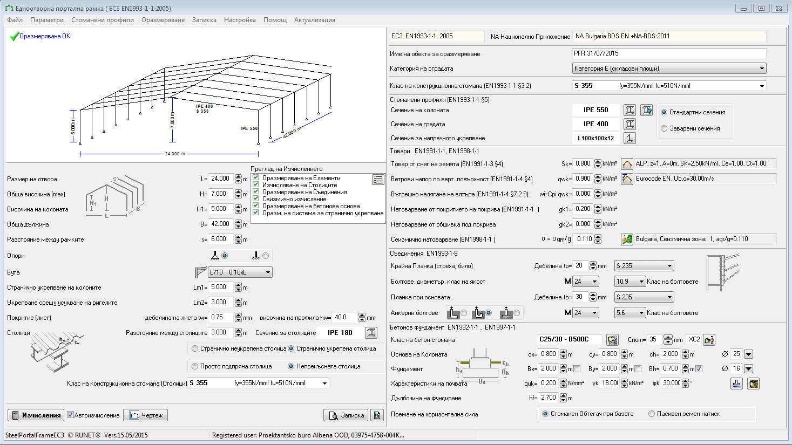
Task: Click the concrete class picker beside C25/30
Action: [x=613, y=339]
